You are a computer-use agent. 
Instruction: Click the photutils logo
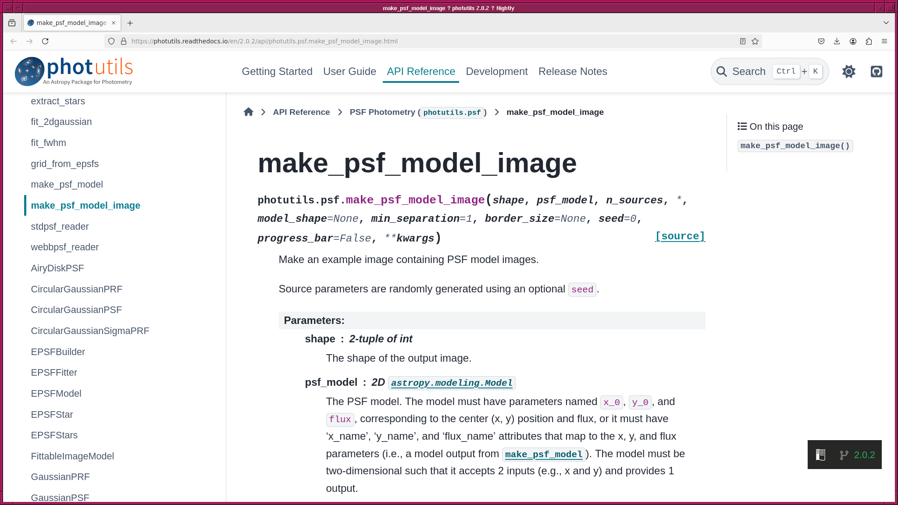click(x=74, y=71)
